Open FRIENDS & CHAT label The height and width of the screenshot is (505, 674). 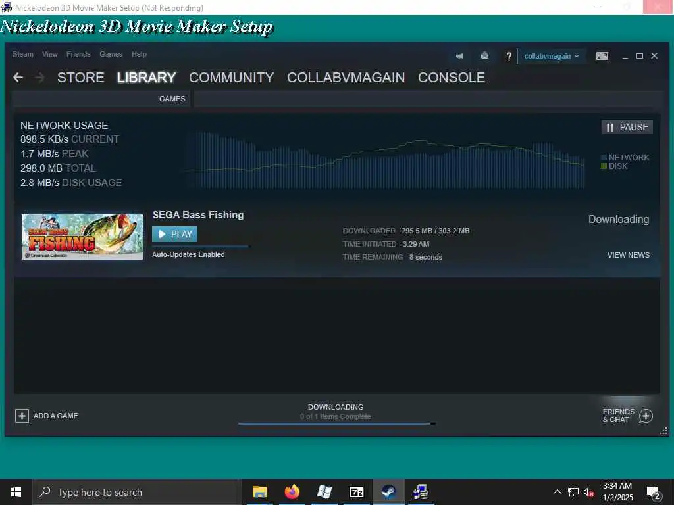[x=619, y=416]
